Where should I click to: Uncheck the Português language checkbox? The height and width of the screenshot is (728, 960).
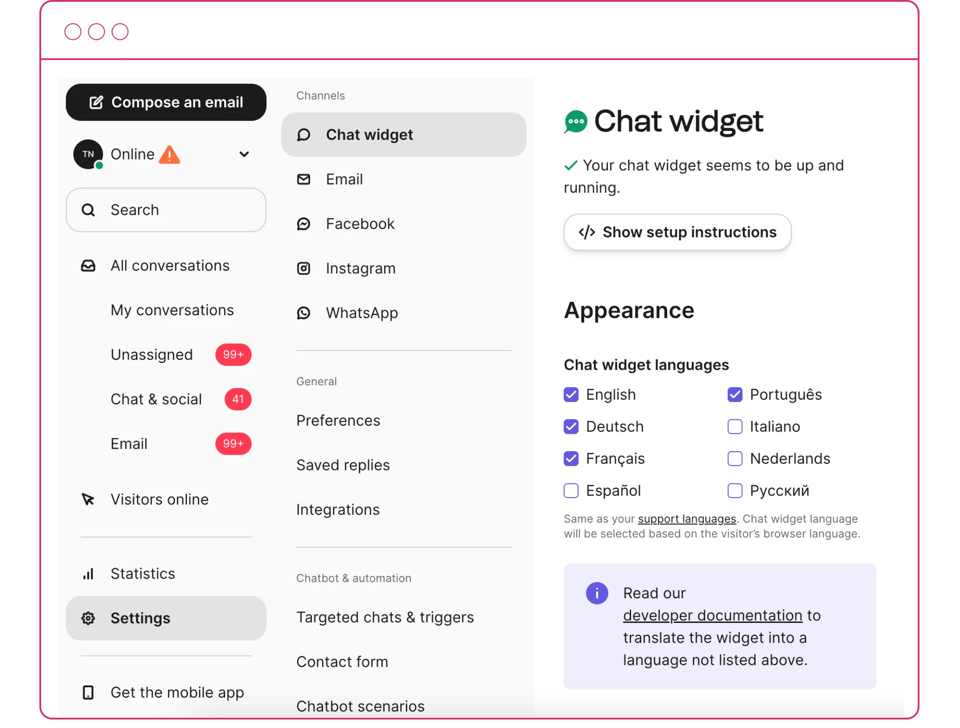coord(735,394)
